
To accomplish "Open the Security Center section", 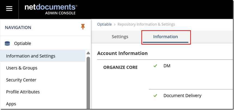I will click(21, 80).
